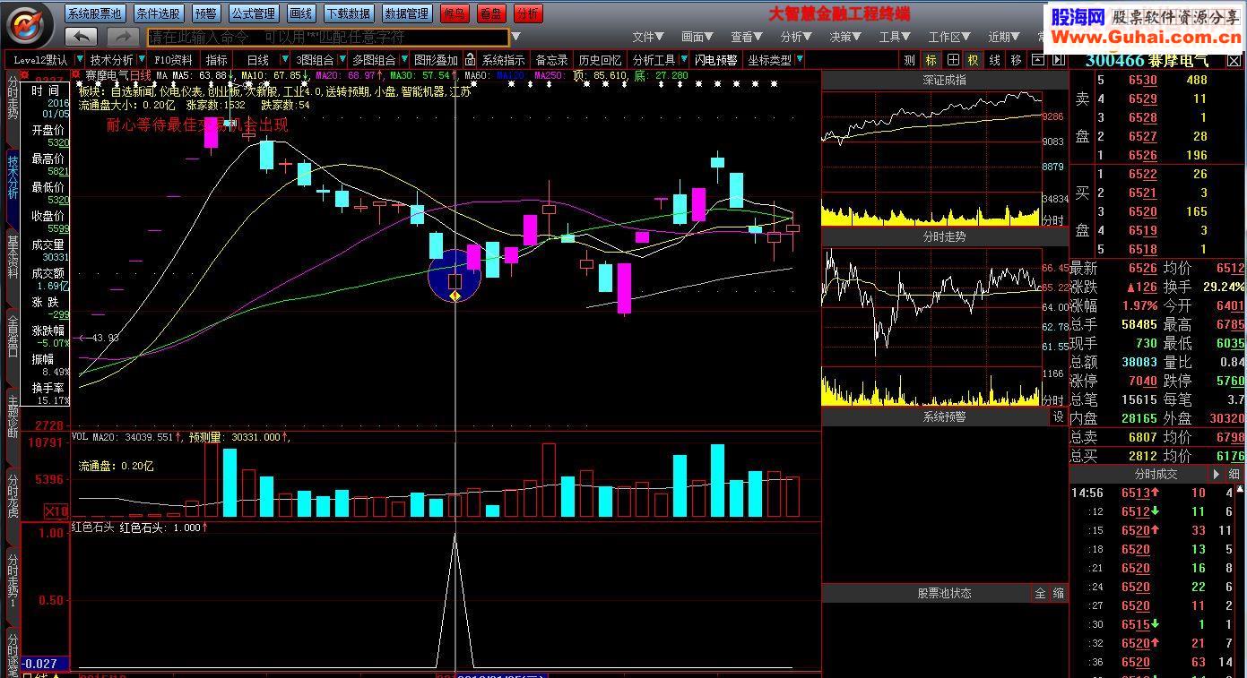The width and height of the screenshot is (1247, 678).
Task: Open 条件选股 stock screening
Action: (x=159, y=13)
